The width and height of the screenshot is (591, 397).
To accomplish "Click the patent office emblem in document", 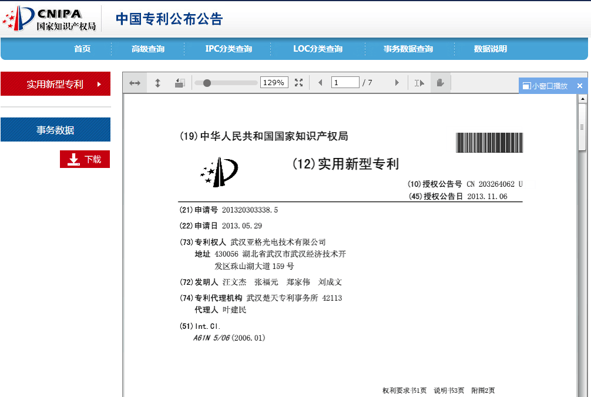I will tap(219, 172).
